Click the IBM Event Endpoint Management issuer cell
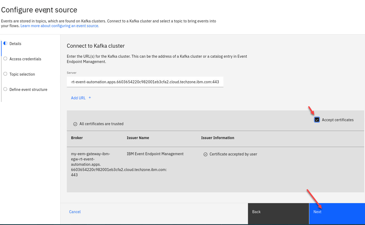 (x=155, y=154)
